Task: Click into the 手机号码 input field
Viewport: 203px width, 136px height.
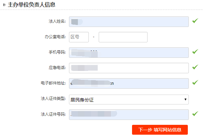Action: tap(129, 52)
